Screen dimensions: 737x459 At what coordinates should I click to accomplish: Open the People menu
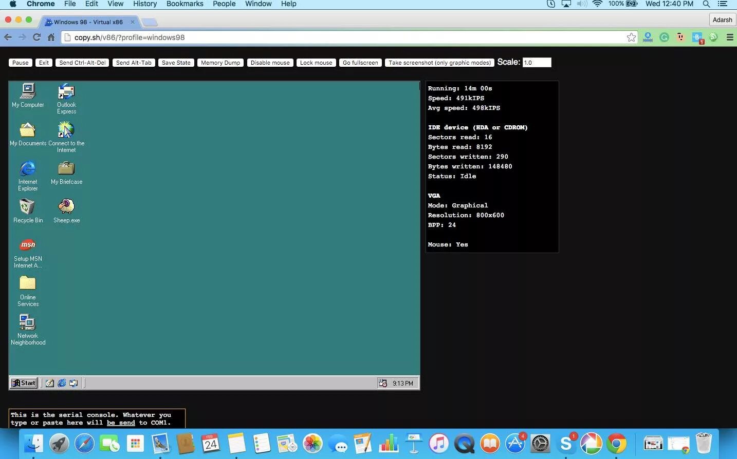(224, 4)
